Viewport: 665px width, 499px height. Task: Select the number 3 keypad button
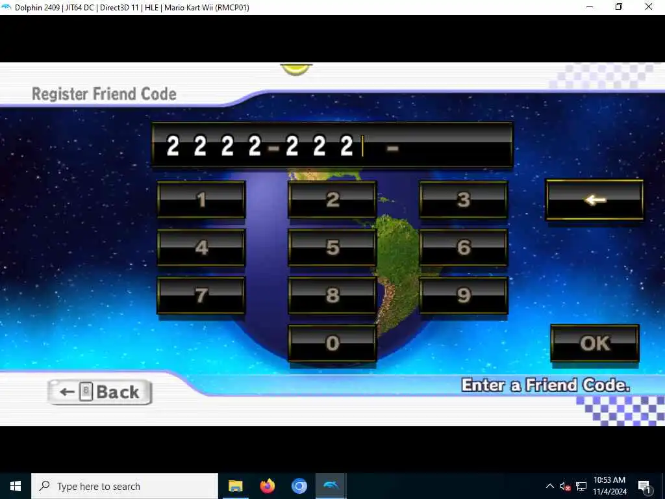[464, 200]
